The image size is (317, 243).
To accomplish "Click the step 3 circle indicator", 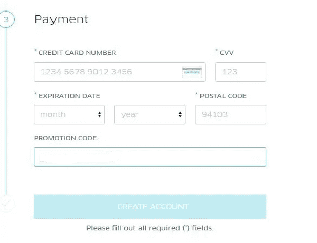I will pos(6,20).
